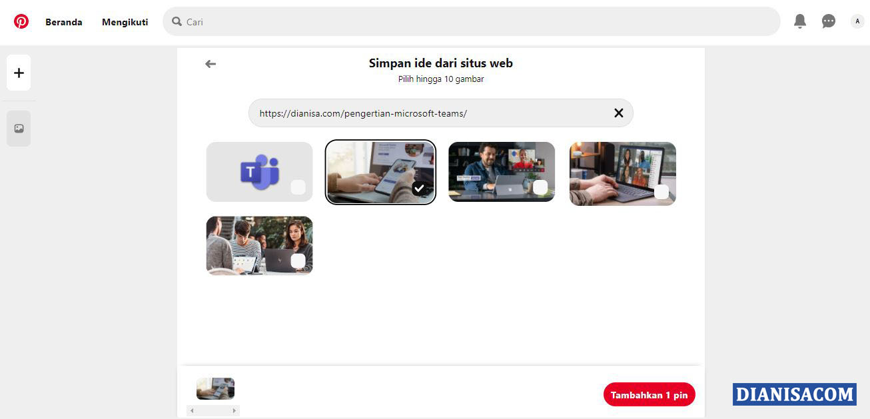Check the laptop video conference image

[661, 192]
